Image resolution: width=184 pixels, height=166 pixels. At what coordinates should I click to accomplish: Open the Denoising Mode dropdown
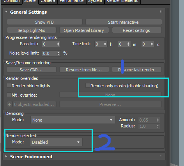tap(73, 120)
